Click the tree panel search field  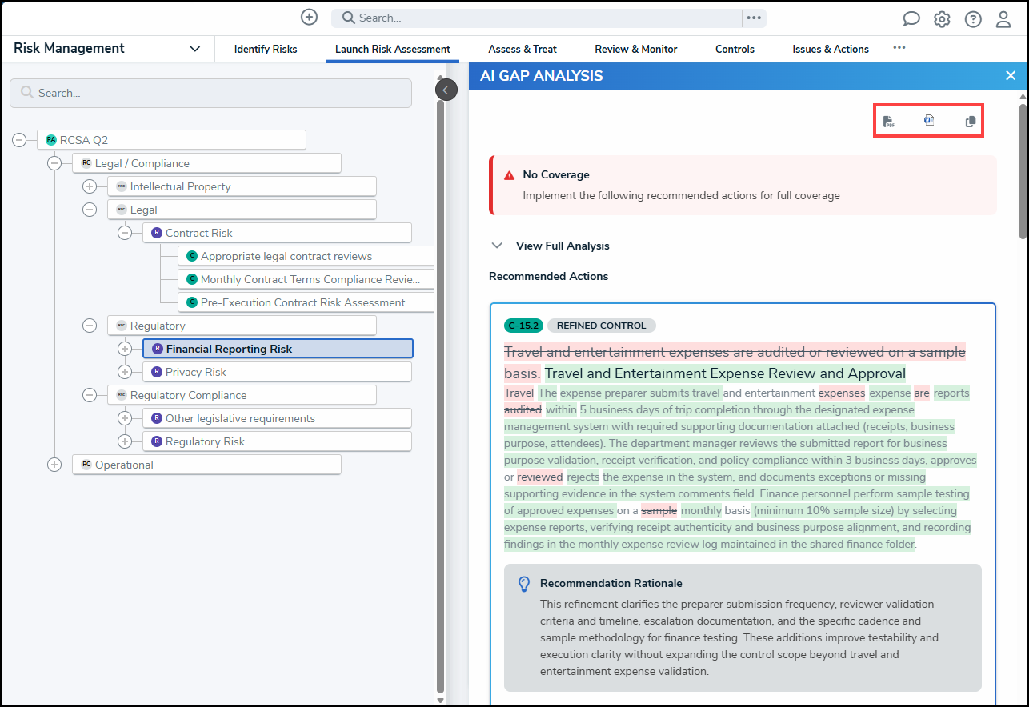[210, 93]
